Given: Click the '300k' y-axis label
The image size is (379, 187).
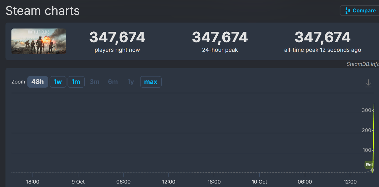Looking at the screenshot, I should point(368,110).
